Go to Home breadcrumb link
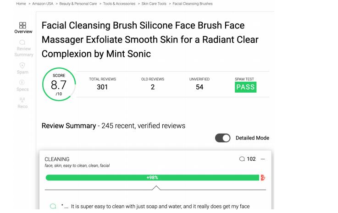The image size is (338, 213). [x=21, y=4]
